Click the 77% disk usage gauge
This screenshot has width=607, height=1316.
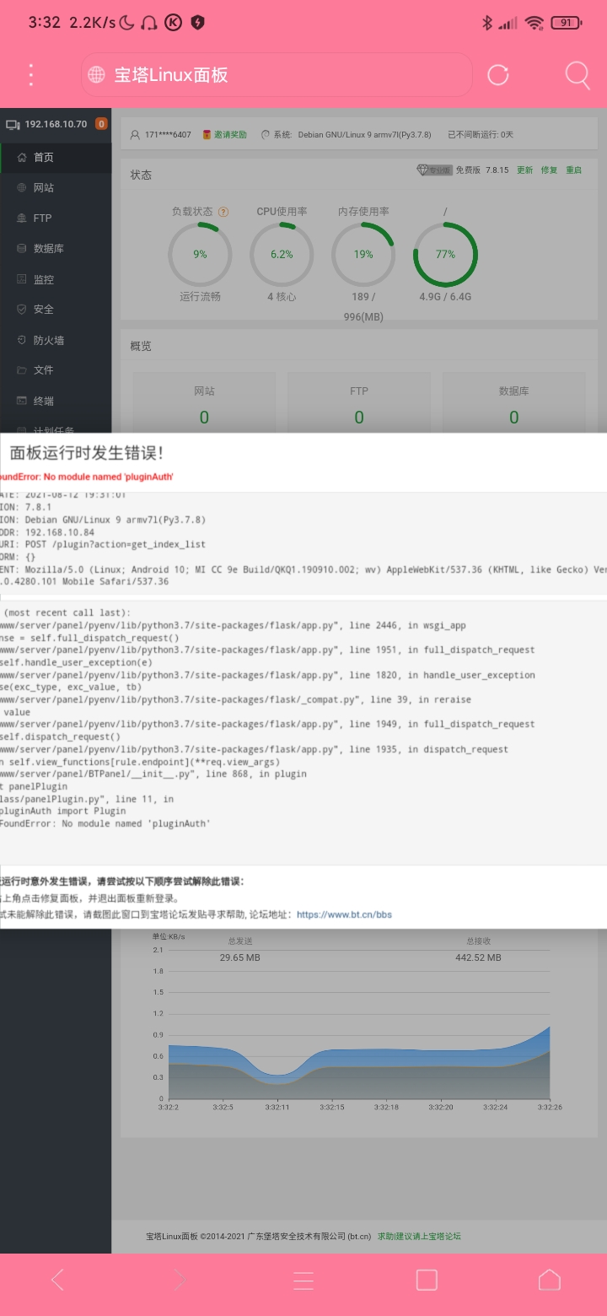(x=445, y=254)
